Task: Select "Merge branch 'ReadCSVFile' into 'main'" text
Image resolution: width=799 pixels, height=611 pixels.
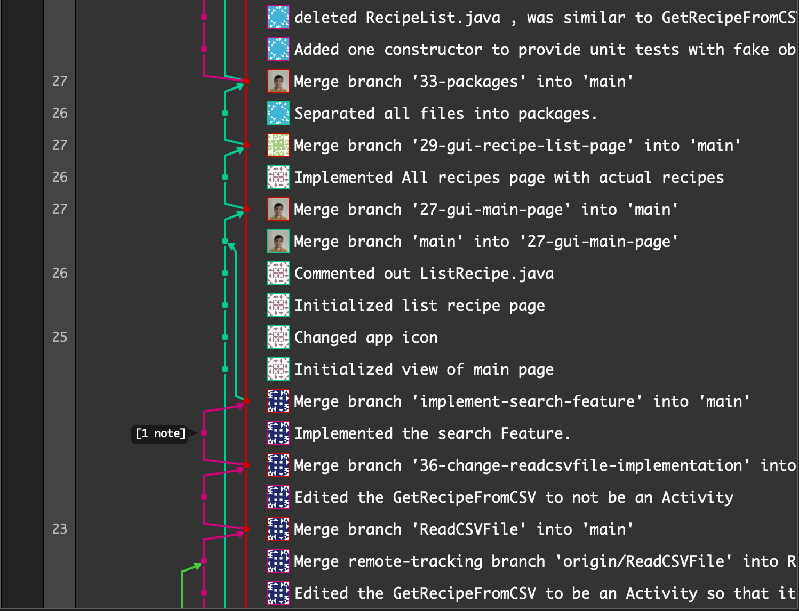Action: coord(464,529)
